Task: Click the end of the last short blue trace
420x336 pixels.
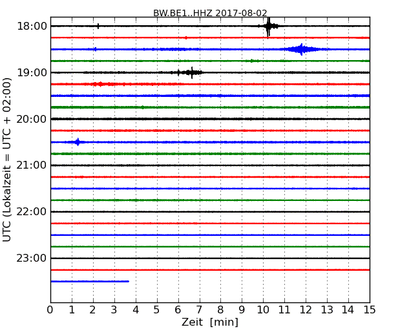Action: click(129, 281)
